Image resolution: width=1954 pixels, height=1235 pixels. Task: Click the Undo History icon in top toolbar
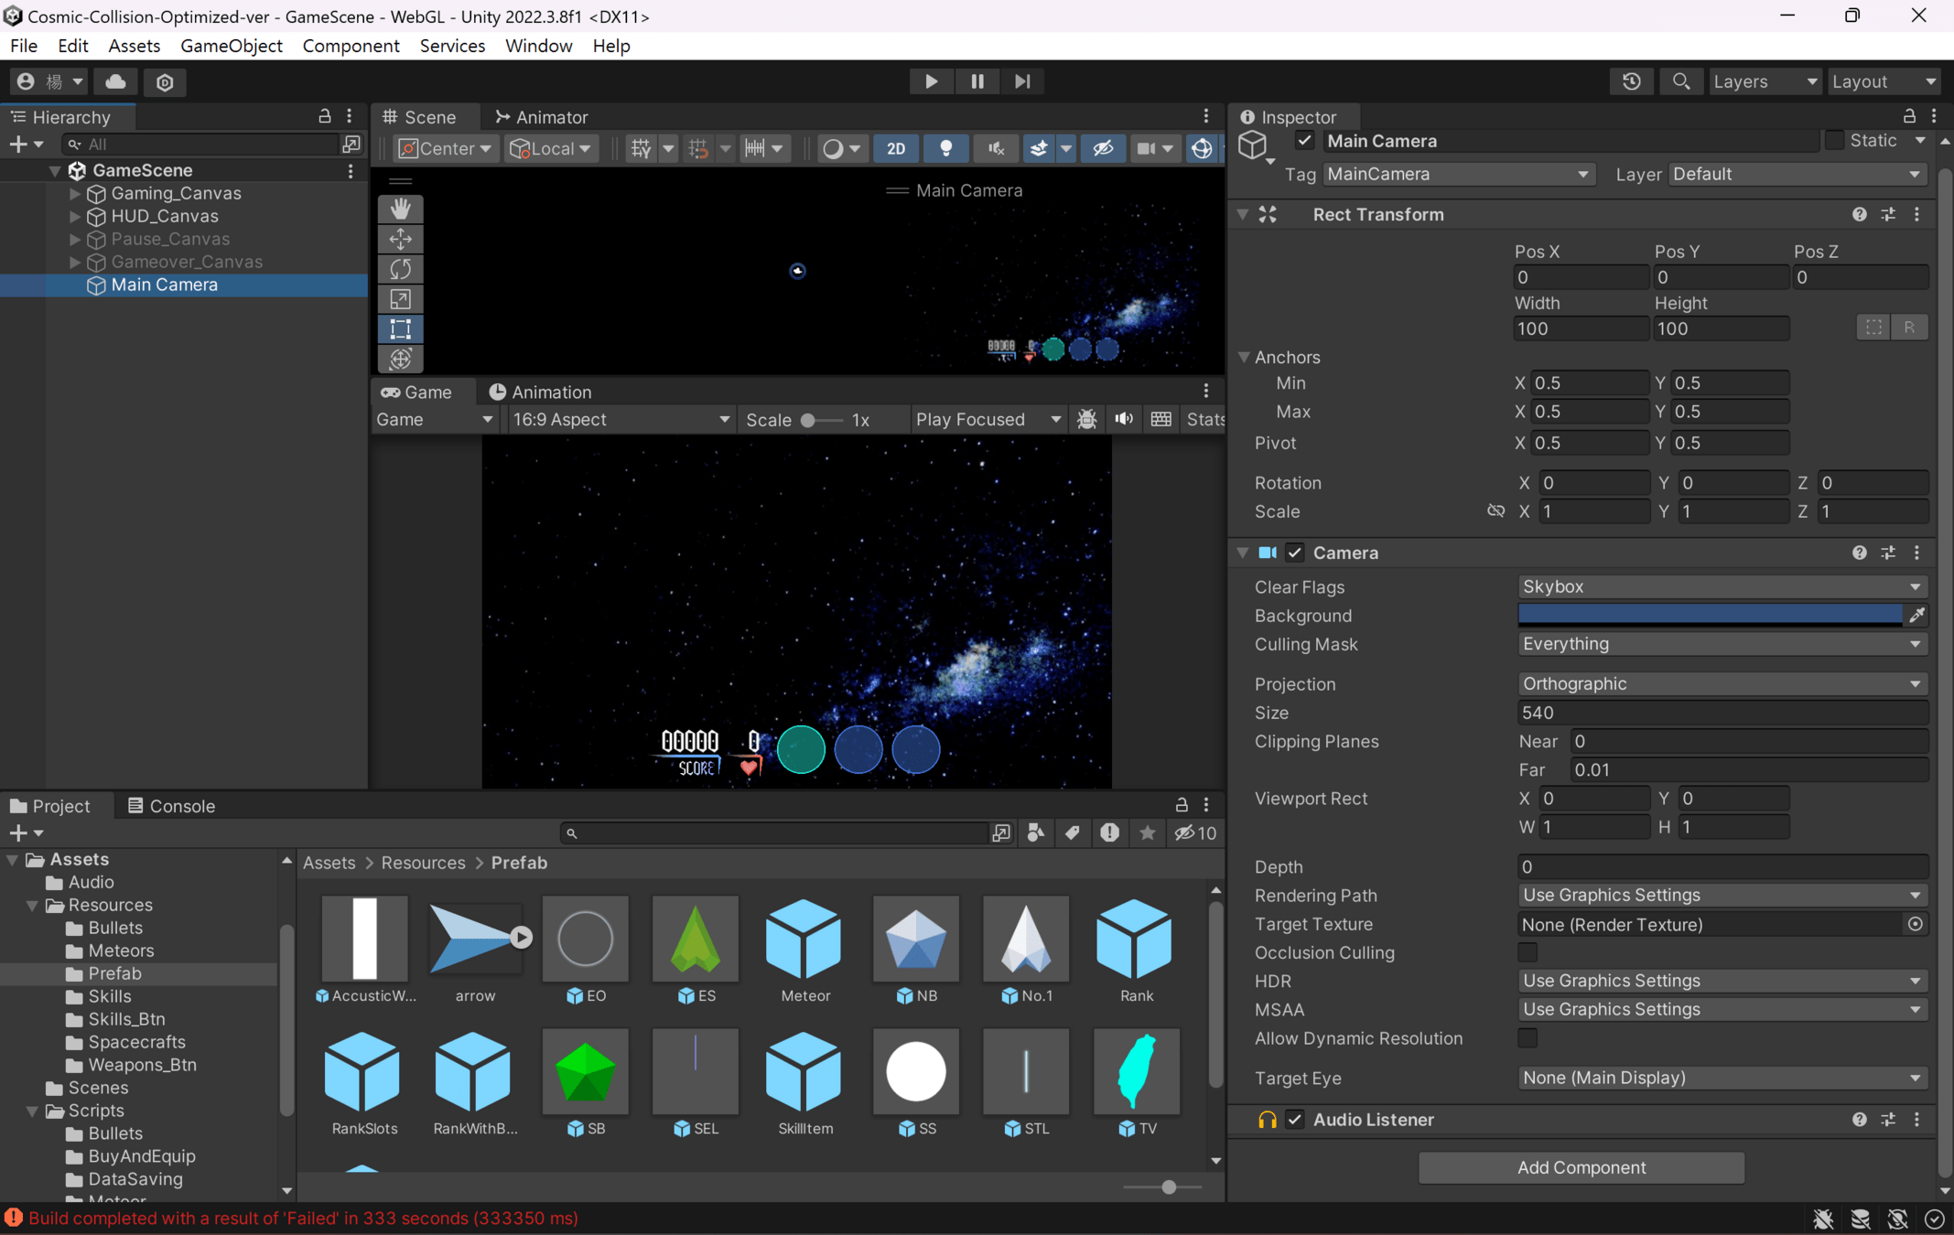[x=1632, y=81]
